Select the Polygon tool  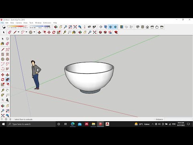(x=7, y=59)
